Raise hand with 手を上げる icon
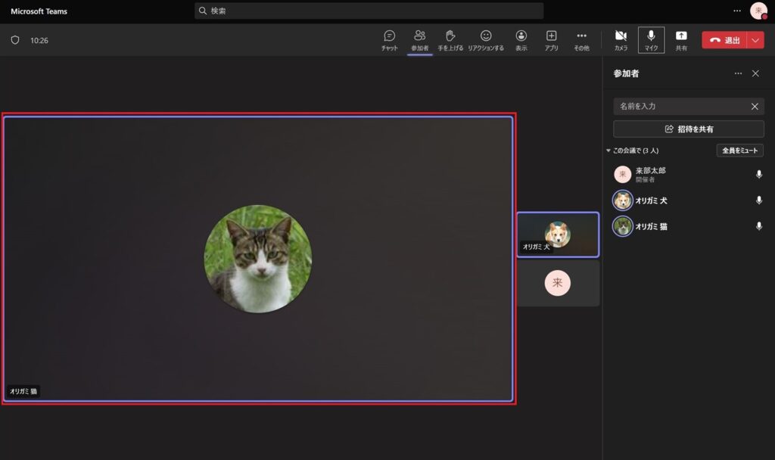The height and width of the screenshot is (460, 775). point(450,39)
